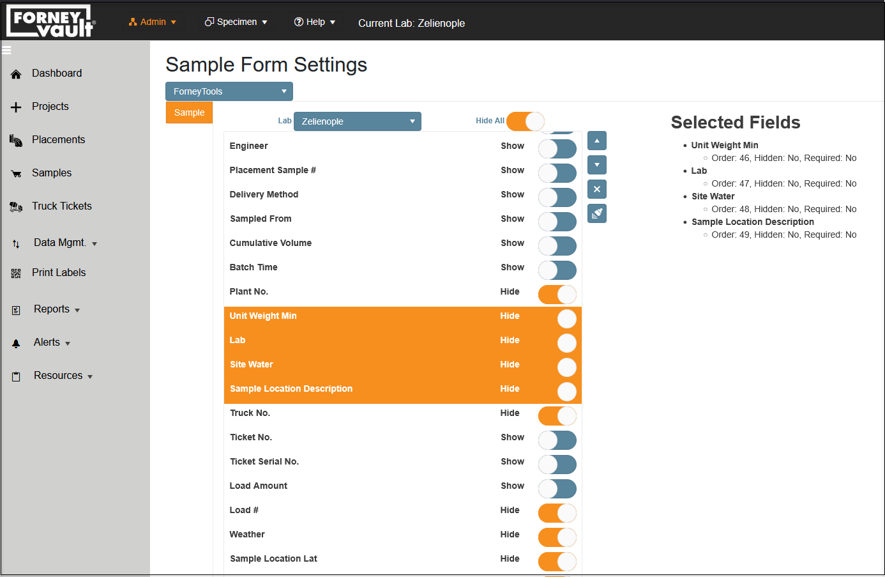Click the Projects plus icon in sidebar
Viewport: 885px width, 577px height.
pos(15,106)
